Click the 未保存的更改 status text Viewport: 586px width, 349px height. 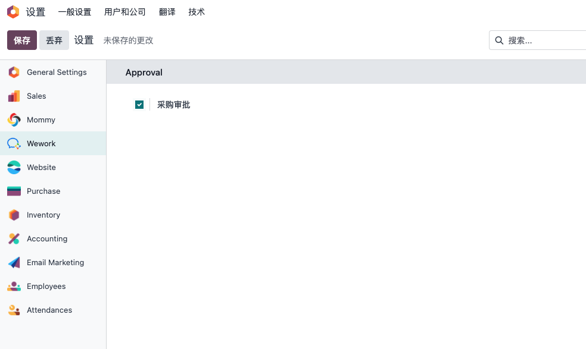click(x=128, y=40)
